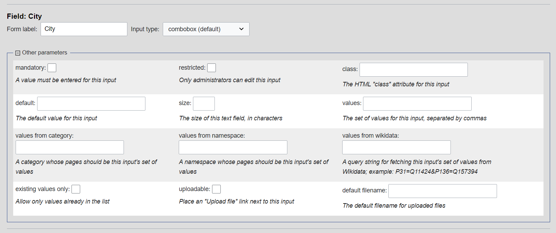Click the mandatory label text
The image size is (556, 233).
coord(31,68)
